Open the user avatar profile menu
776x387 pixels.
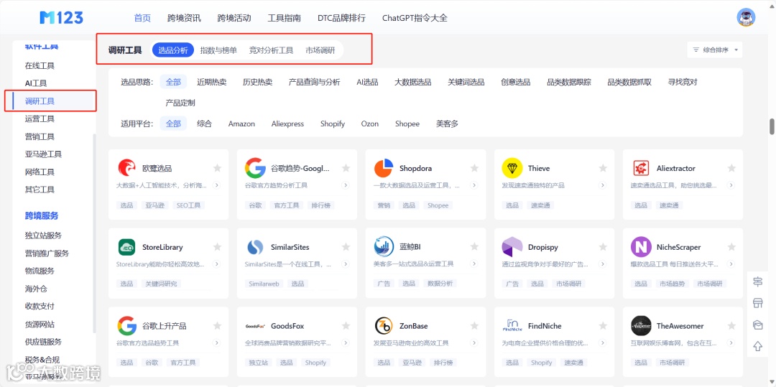coord(746,18)
